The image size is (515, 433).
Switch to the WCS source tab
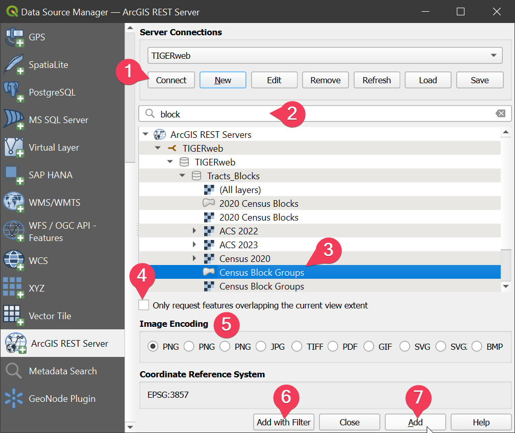pyautogui.click(x=38, y=260)
